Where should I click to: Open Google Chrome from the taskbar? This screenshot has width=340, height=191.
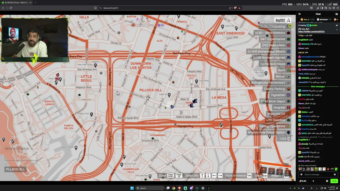pos(174,188)
